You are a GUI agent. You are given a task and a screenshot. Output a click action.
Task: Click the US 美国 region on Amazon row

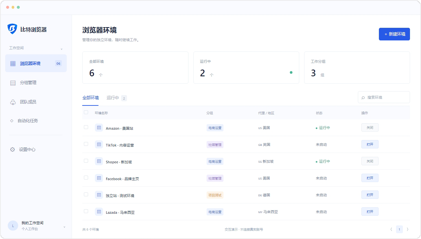(264, 128)
